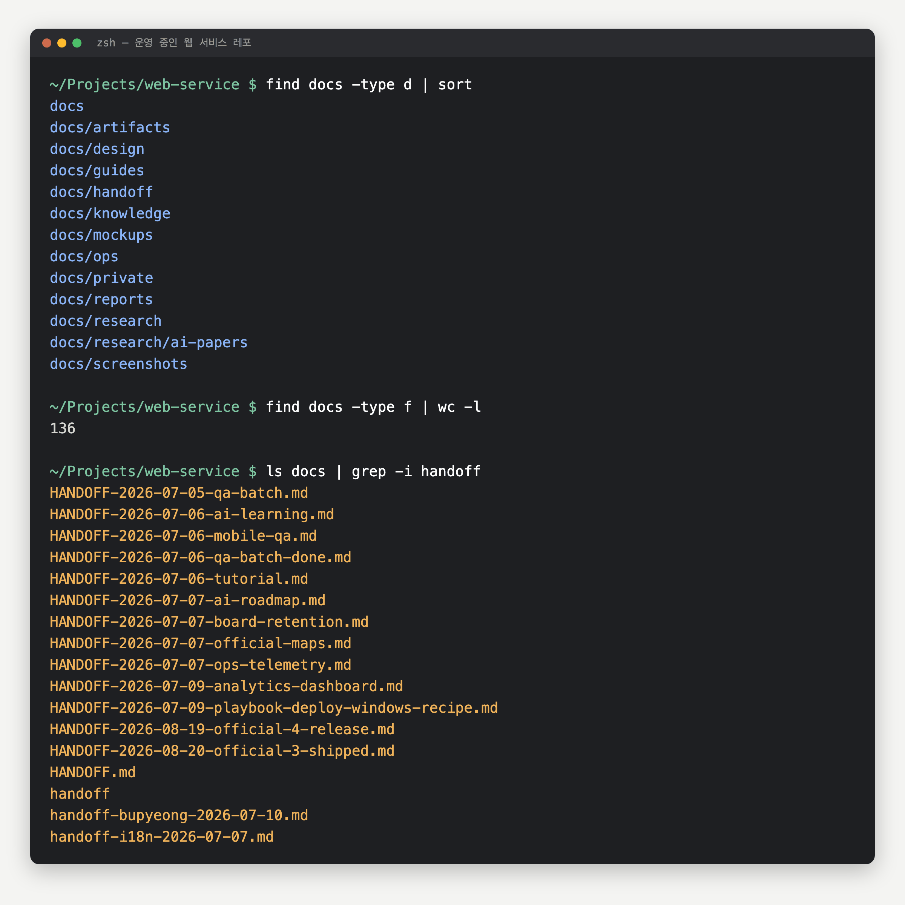Click the 'find docs -type f | wc -l' command
This screenshot has width=905, height=905.
tap(373, 407)
